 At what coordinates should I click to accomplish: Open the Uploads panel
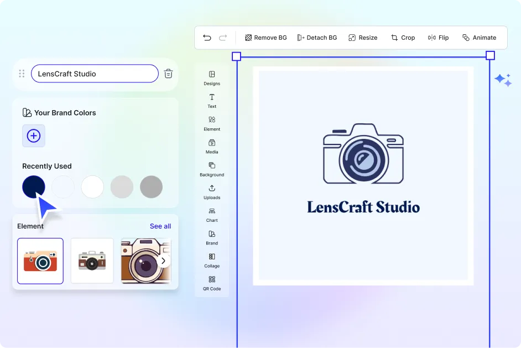click(212, 192)
